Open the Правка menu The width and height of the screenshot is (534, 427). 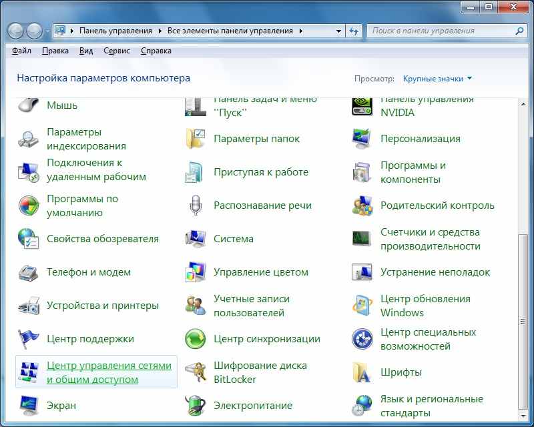coord(55,51)
